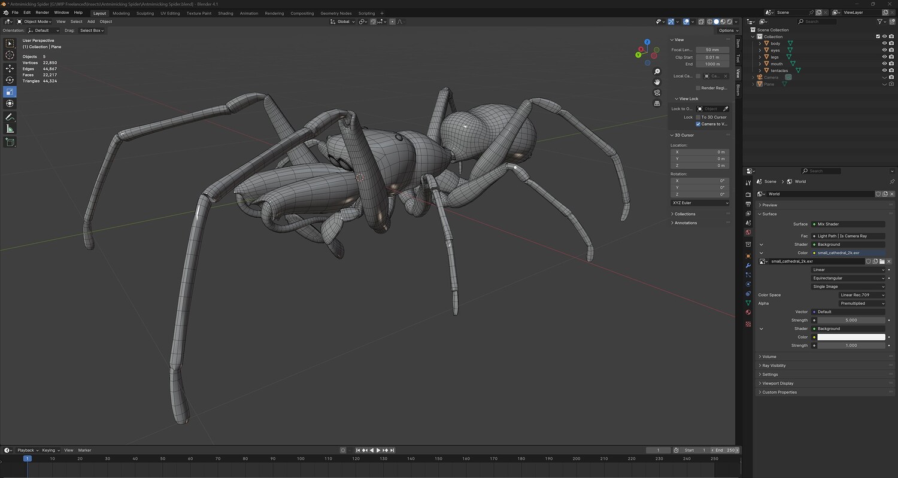
Task: Switch to orthographic grid view icon
Action: coord(657,103)
